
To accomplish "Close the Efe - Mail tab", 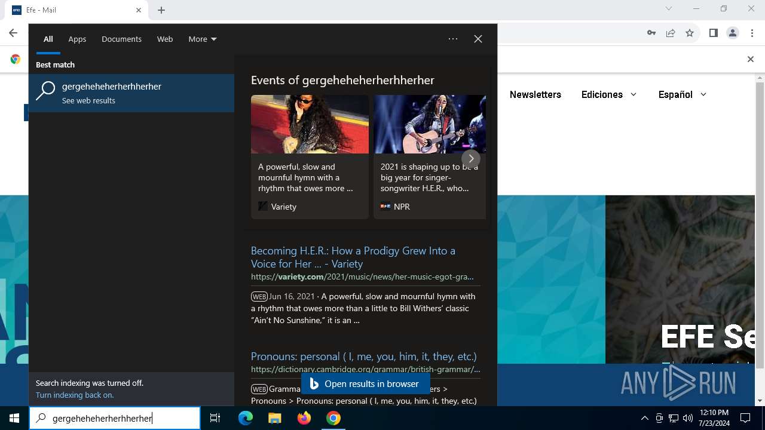I will coord(139,10).
